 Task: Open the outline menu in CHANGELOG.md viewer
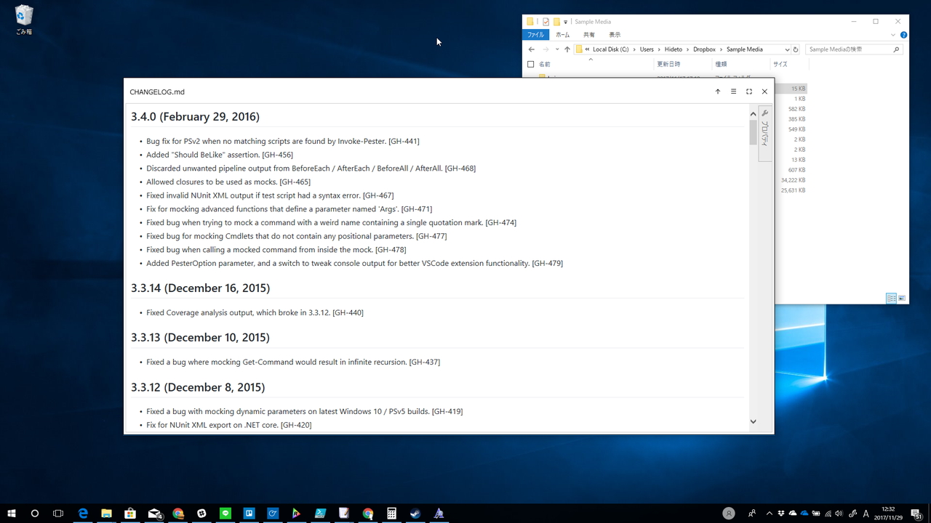point(733,92)
